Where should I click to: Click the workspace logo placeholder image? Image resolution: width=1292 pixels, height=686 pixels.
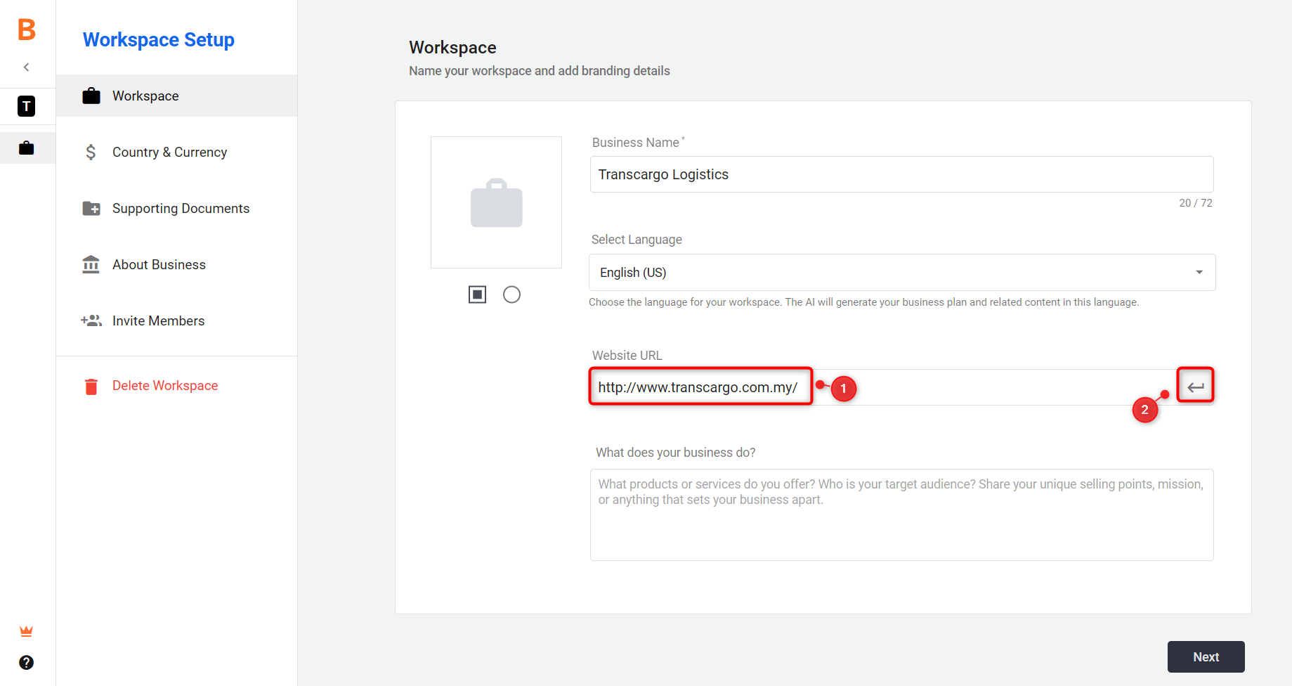click(x=496, y=202)
